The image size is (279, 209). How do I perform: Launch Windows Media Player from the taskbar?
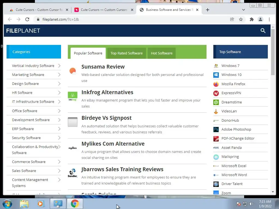click(x=41, y=204)
